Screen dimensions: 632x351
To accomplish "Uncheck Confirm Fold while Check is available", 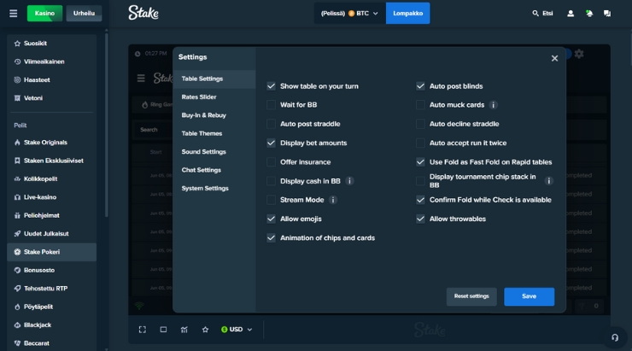I will pyautogui.click(x=420, y=200).
